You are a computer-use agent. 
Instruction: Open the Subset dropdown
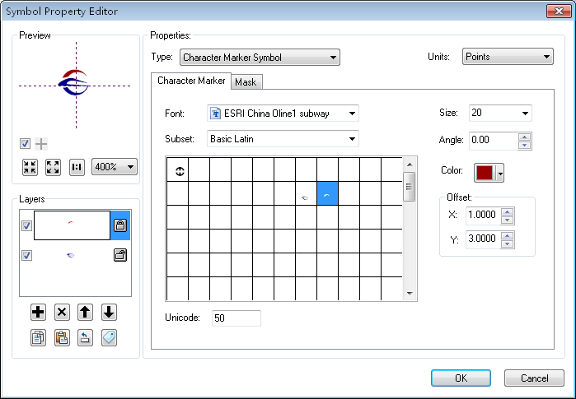click(283, 139)
